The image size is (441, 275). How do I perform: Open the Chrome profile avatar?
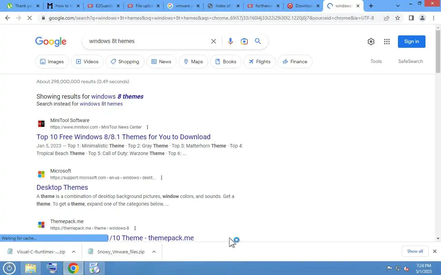[422, 18]
